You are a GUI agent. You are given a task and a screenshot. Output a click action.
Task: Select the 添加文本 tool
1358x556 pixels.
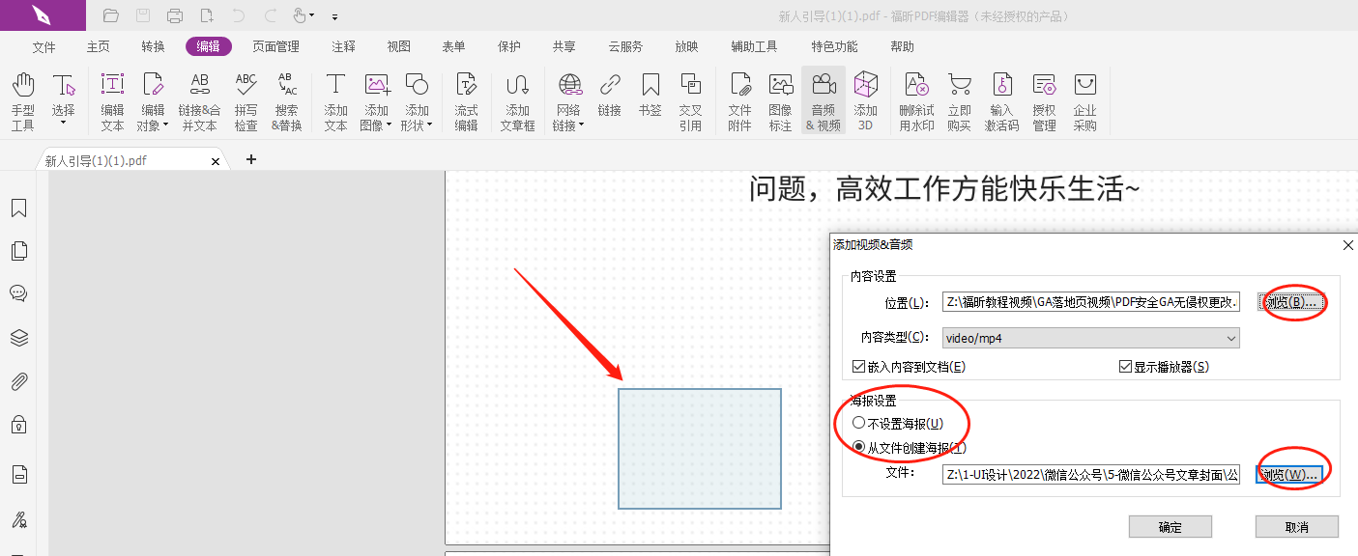[335, 99]
